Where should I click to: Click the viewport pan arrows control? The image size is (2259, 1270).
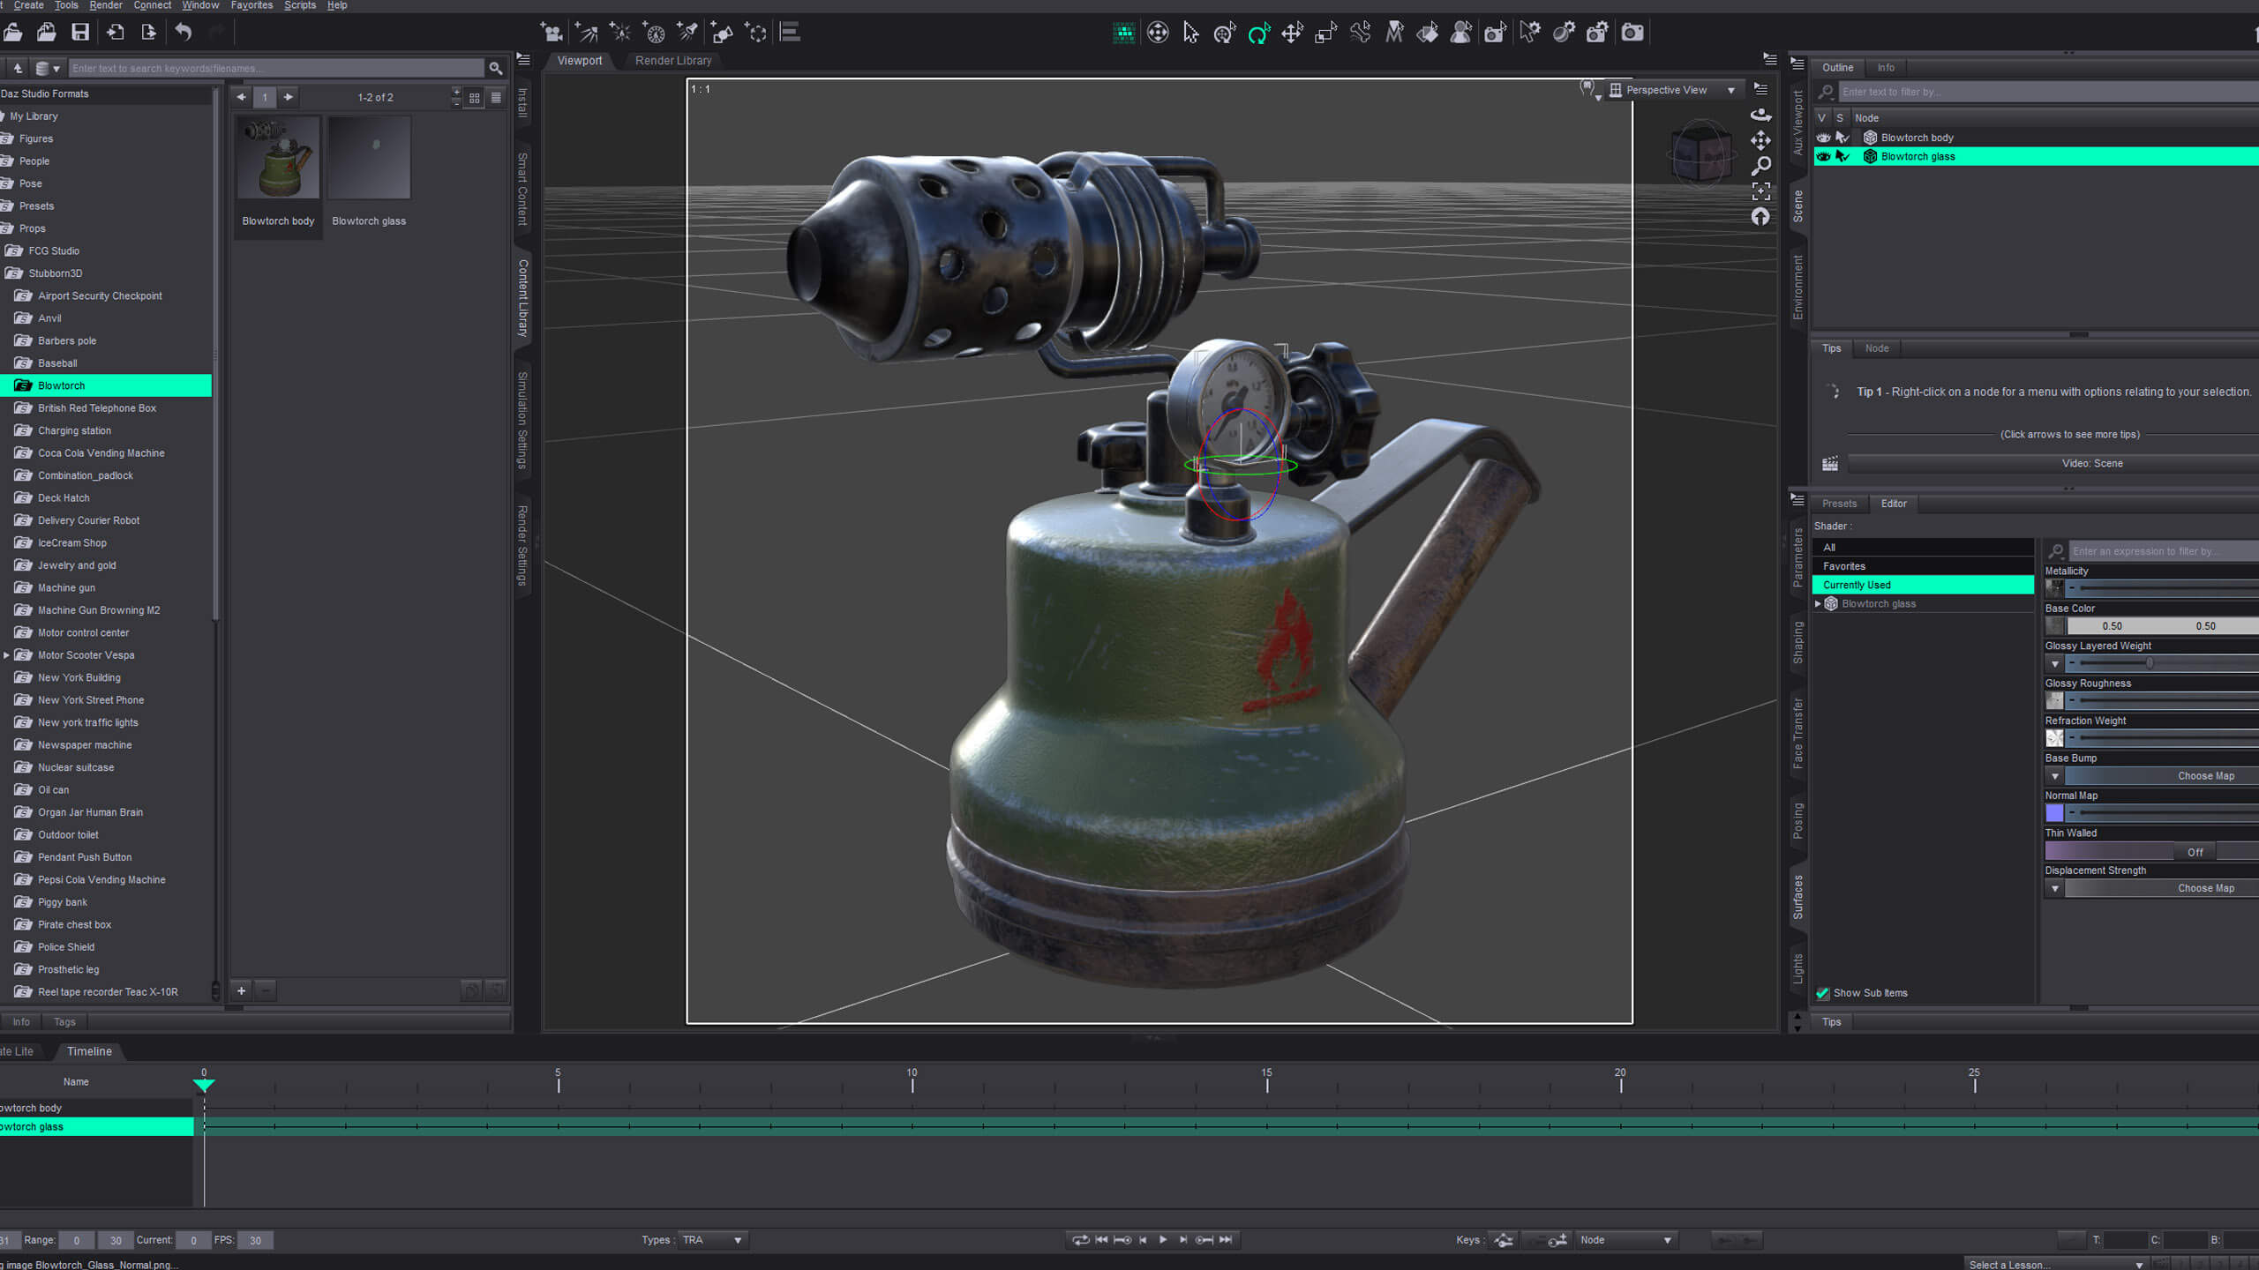pyautogui.click(x=1760, y=140)
